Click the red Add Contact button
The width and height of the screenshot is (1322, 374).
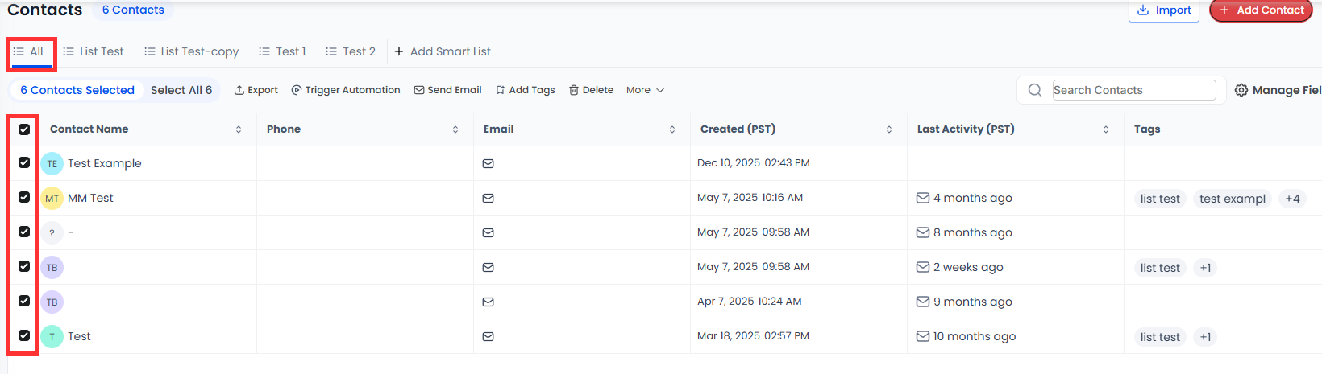[1261, 10]
